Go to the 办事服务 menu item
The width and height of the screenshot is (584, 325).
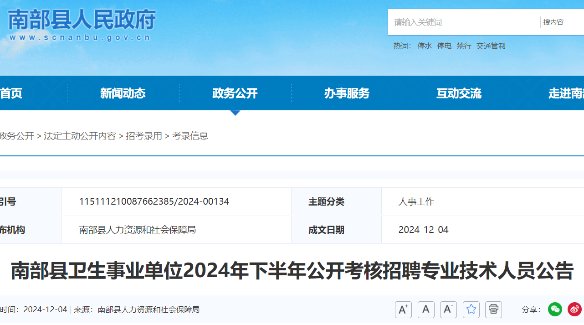coord(347,93)
